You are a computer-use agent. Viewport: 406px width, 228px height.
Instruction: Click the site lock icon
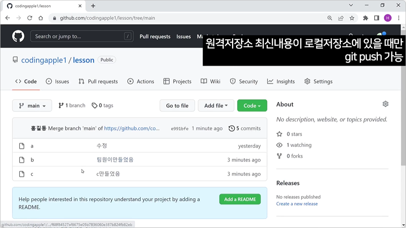point(54,18)
